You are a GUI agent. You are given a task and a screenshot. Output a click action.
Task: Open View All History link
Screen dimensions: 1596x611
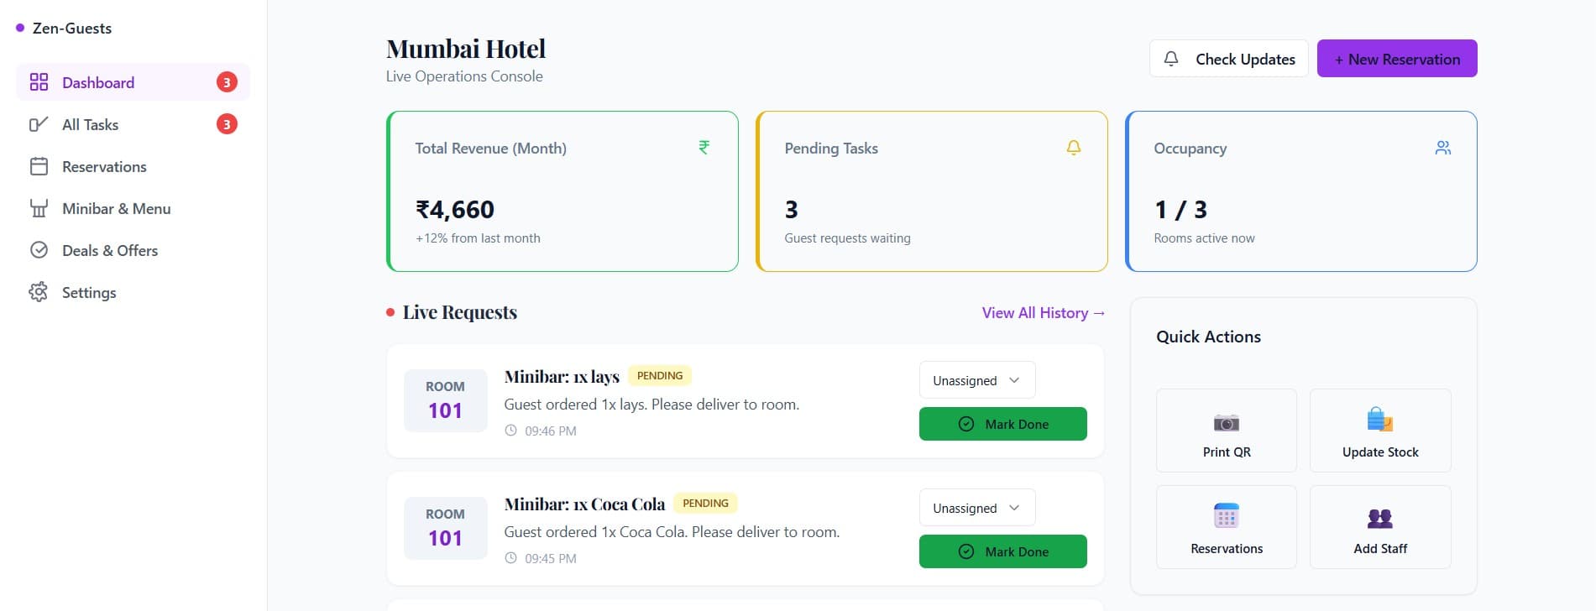1043,311
